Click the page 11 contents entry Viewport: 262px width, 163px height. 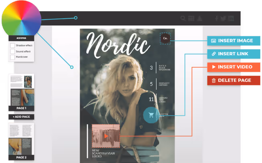158,100
